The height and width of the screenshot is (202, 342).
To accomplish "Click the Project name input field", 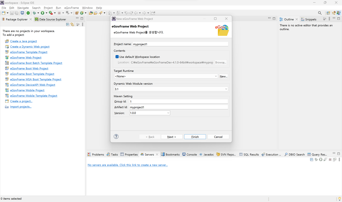I will [180, 44].
